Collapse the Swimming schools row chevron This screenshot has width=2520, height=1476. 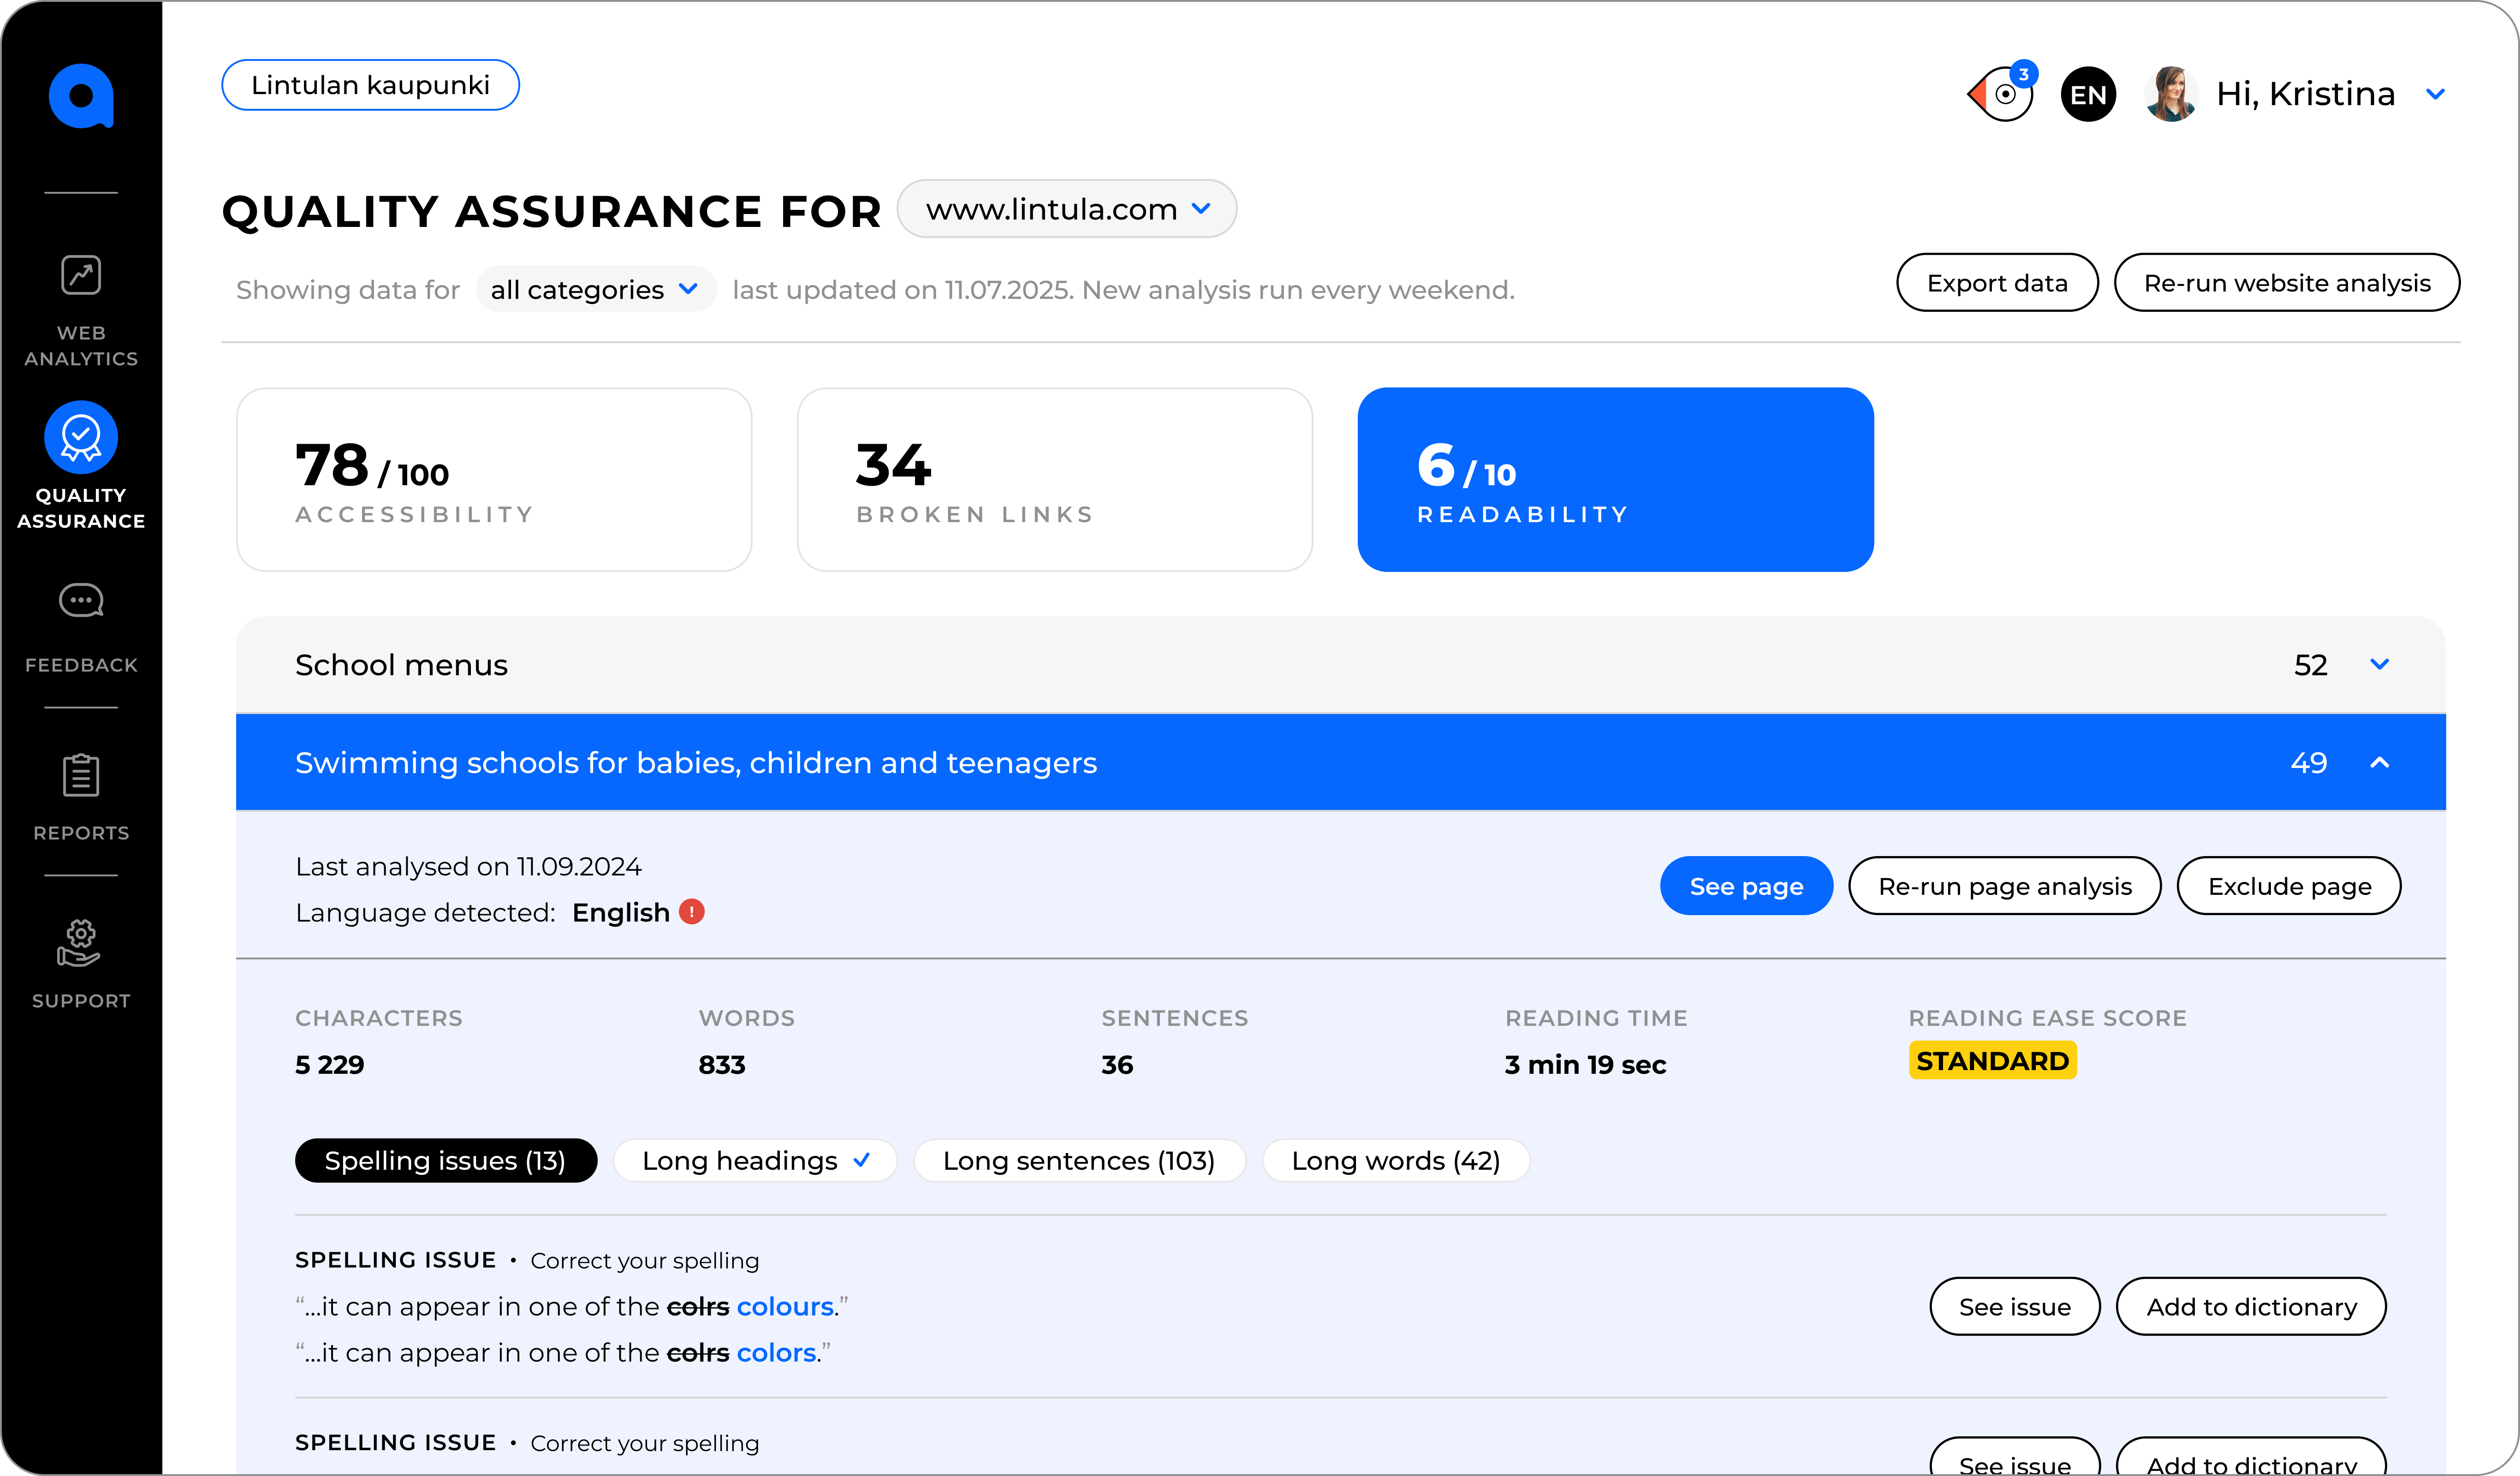2380,763
